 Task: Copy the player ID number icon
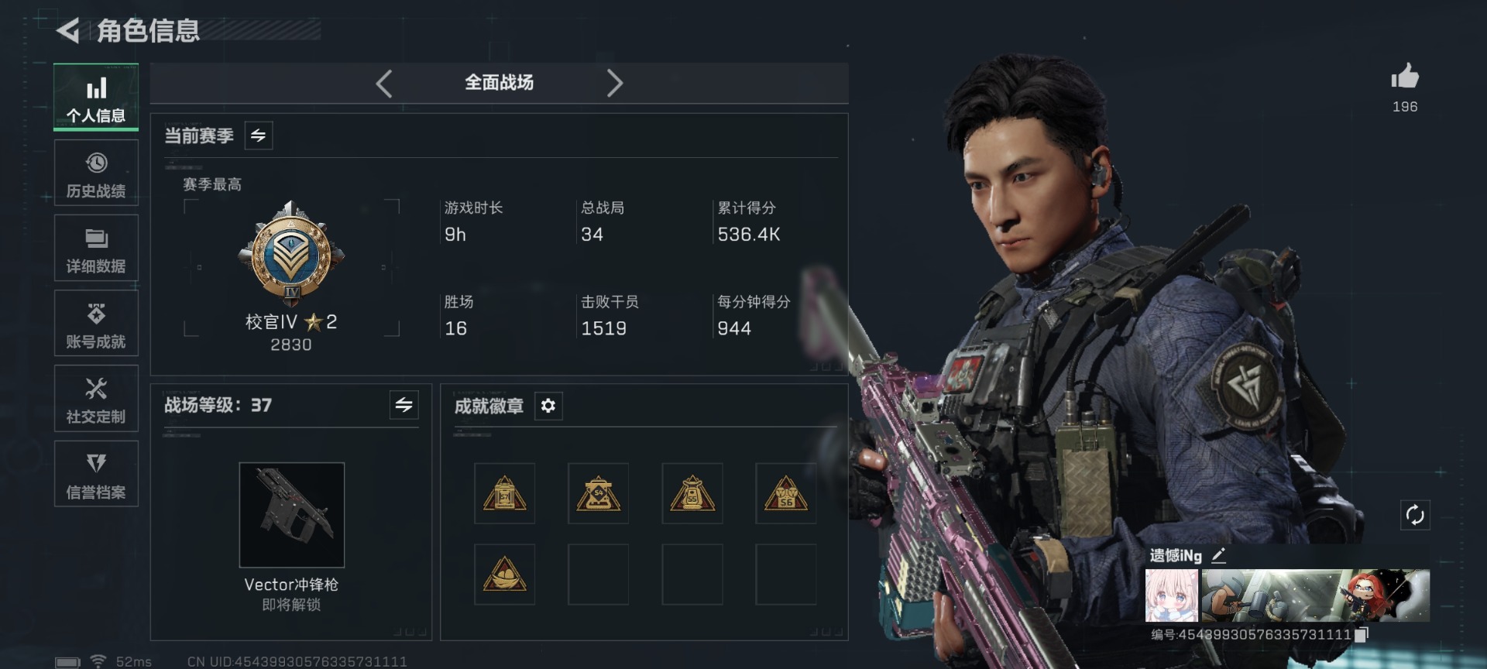(x=1361, y=635)
